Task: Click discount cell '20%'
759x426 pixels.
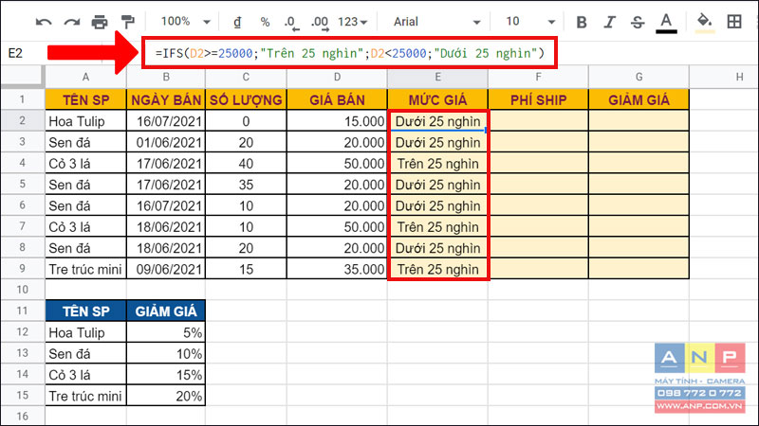Action: (166, 396)
